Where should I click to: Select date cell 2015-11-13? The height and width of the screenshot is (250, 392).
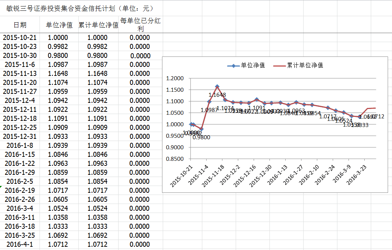click(20, 74)
